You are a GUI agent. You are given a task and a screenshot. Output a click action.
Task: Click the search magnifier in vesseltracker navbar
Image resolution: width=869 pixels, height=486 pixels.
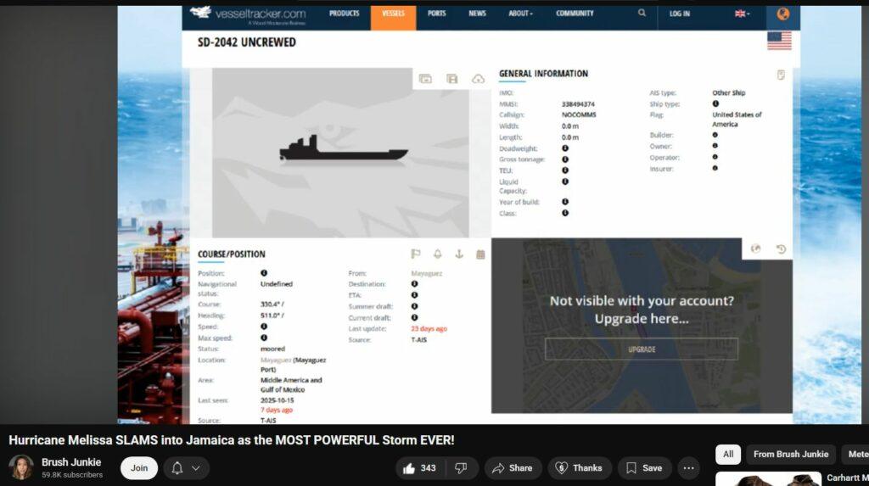tap(642, 14)
